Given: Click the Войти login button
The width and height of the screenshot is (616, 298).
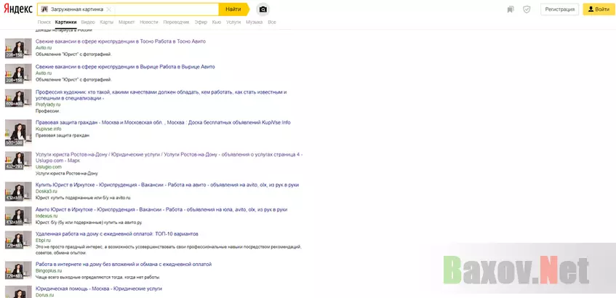Looking at the screenshot, I should (599, 9).
